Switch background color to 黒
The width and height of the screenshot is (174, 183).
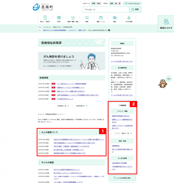pyautogui.click(x=116, y=4)
